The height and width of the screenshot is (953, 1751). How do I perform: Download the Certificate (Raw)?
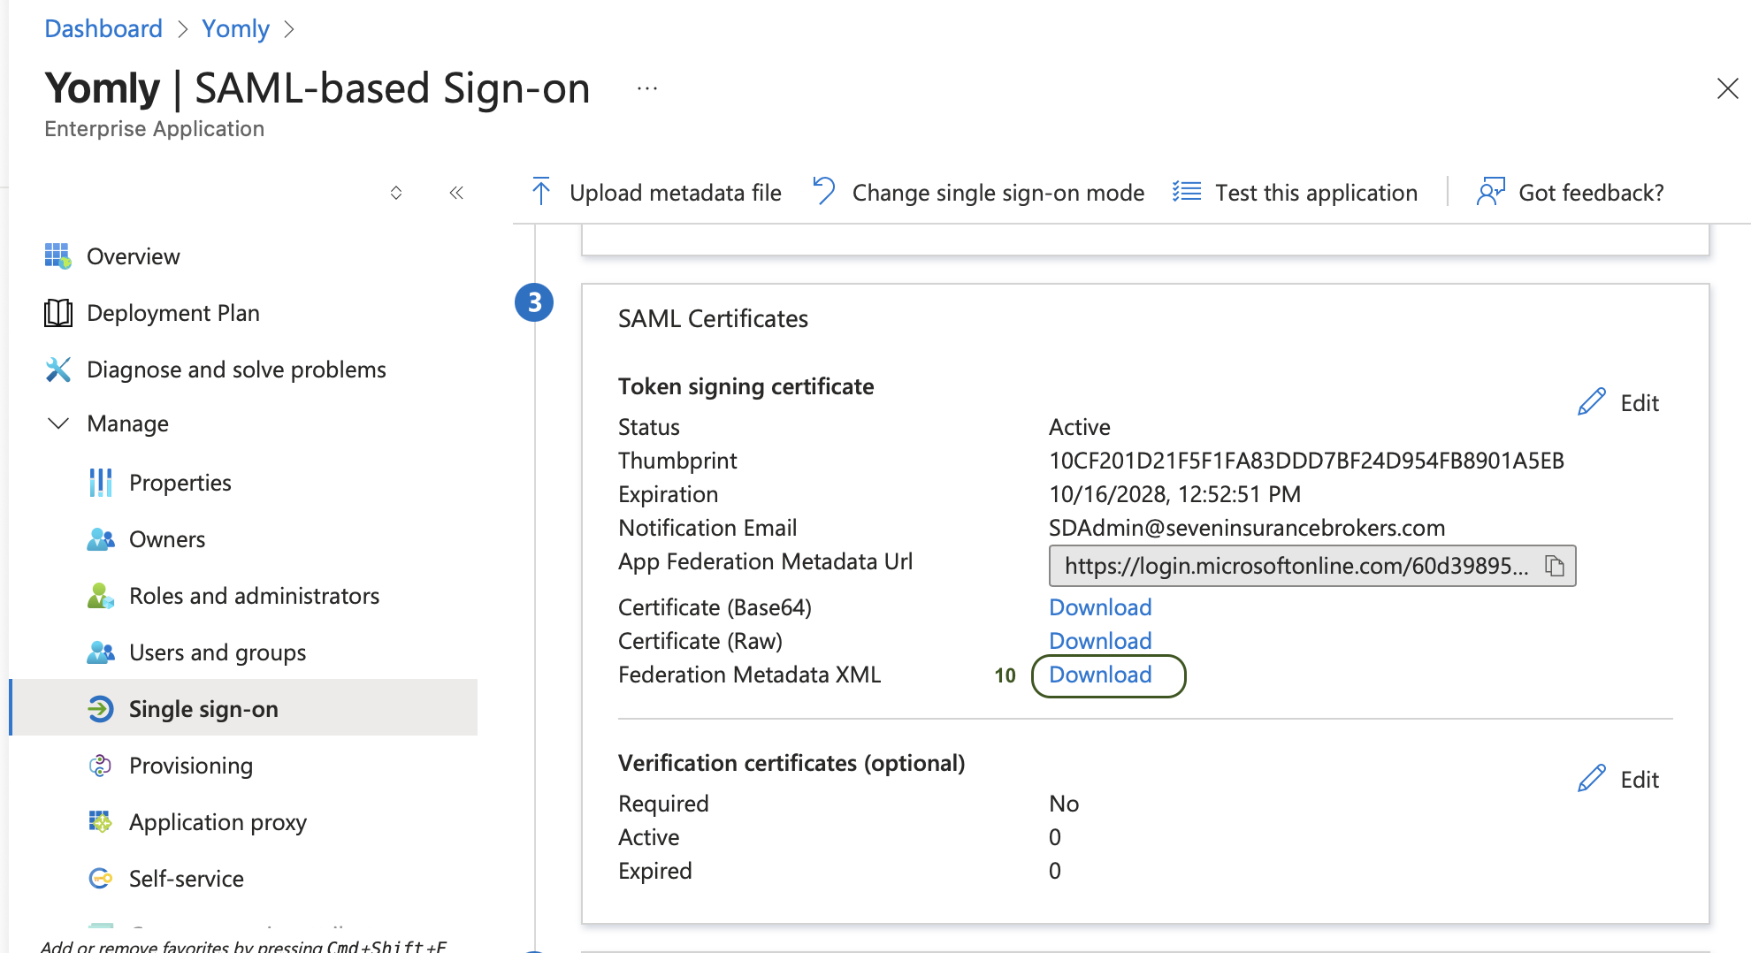click(1100, 641)
